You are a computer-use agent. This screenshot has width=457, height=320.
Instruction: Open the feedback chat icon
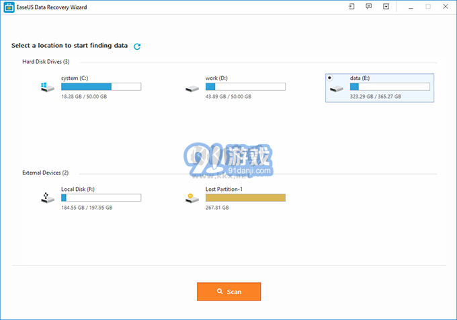(x=369, y=7)
